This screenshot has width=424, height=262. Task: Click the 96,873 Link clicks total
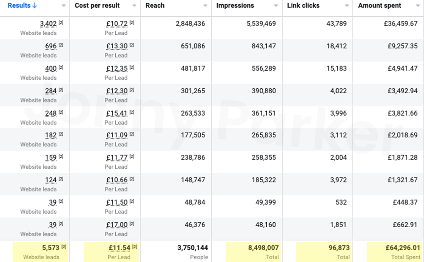[340, 247]
